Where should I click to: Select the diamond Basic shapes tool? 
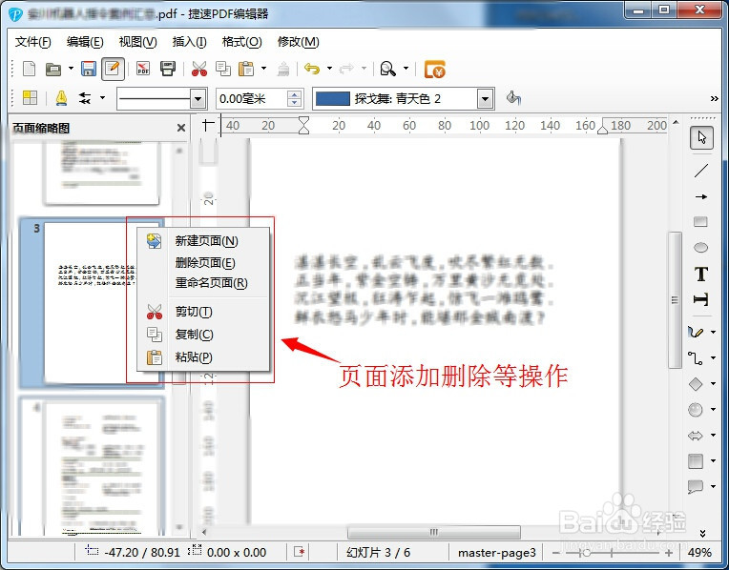point(695,384)
